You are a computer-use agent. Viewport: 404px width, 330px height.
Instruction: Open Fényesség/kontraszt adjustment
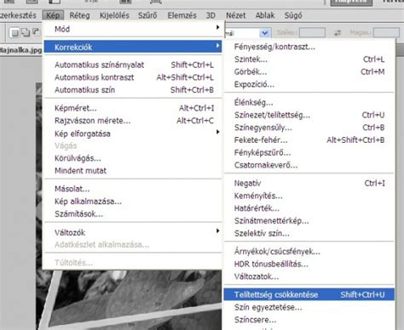point(309,47)
